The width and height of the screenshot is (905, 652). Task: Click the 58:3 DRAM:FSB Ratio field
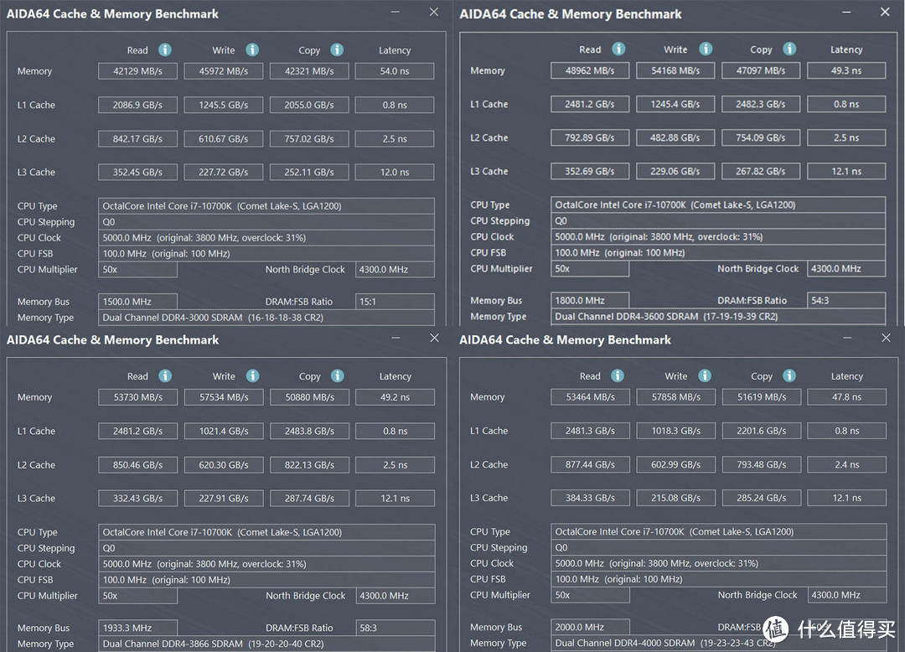coord(396,628)
